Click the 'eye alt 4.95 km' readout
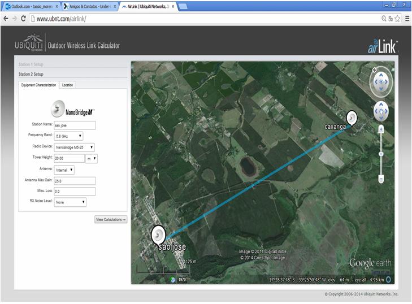Screen dimensions: 412x304 coord(370,280)
